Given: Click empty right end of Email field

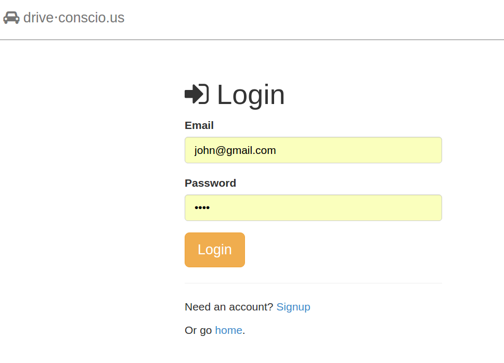Looking at the screenshot, I should click(416, 150).
